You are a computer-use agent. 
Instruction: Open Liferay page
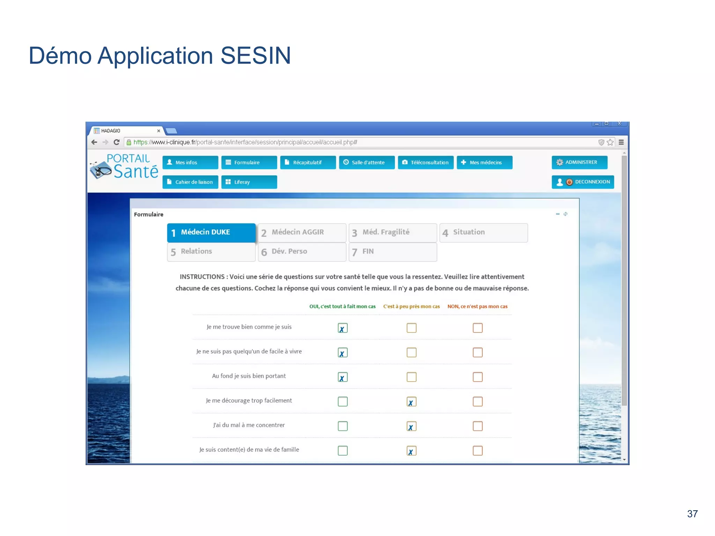pyautogui.click(x=249, y=182)
